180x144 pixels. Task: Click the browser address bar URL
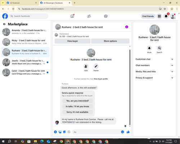[x=43, y=9]
